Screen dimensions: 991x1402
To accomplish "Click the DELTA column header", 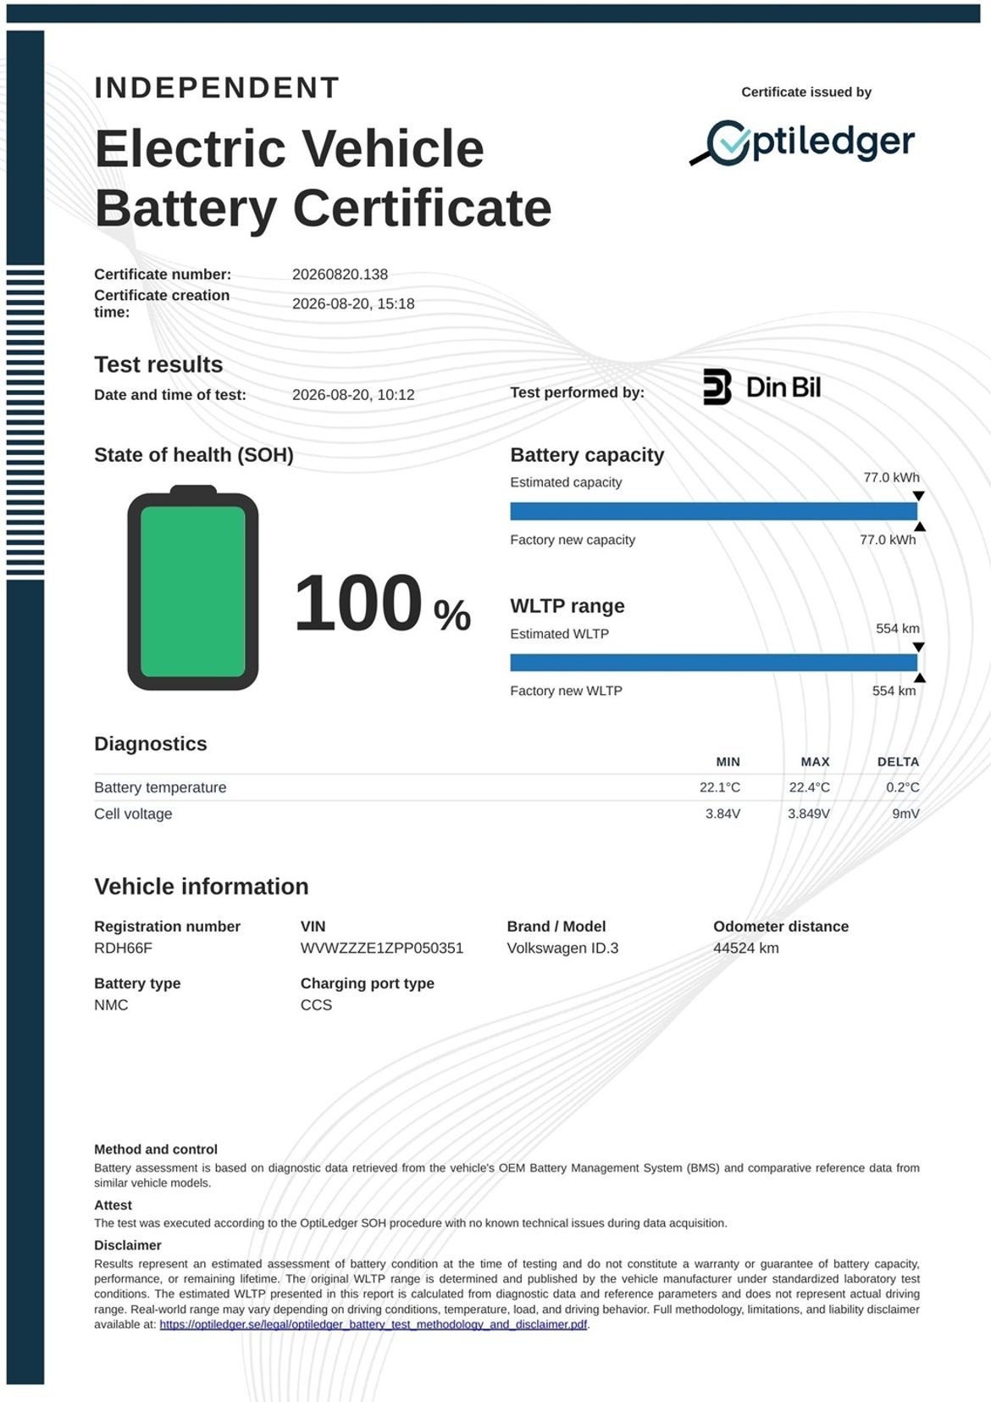I will click(x=898, y=762).
